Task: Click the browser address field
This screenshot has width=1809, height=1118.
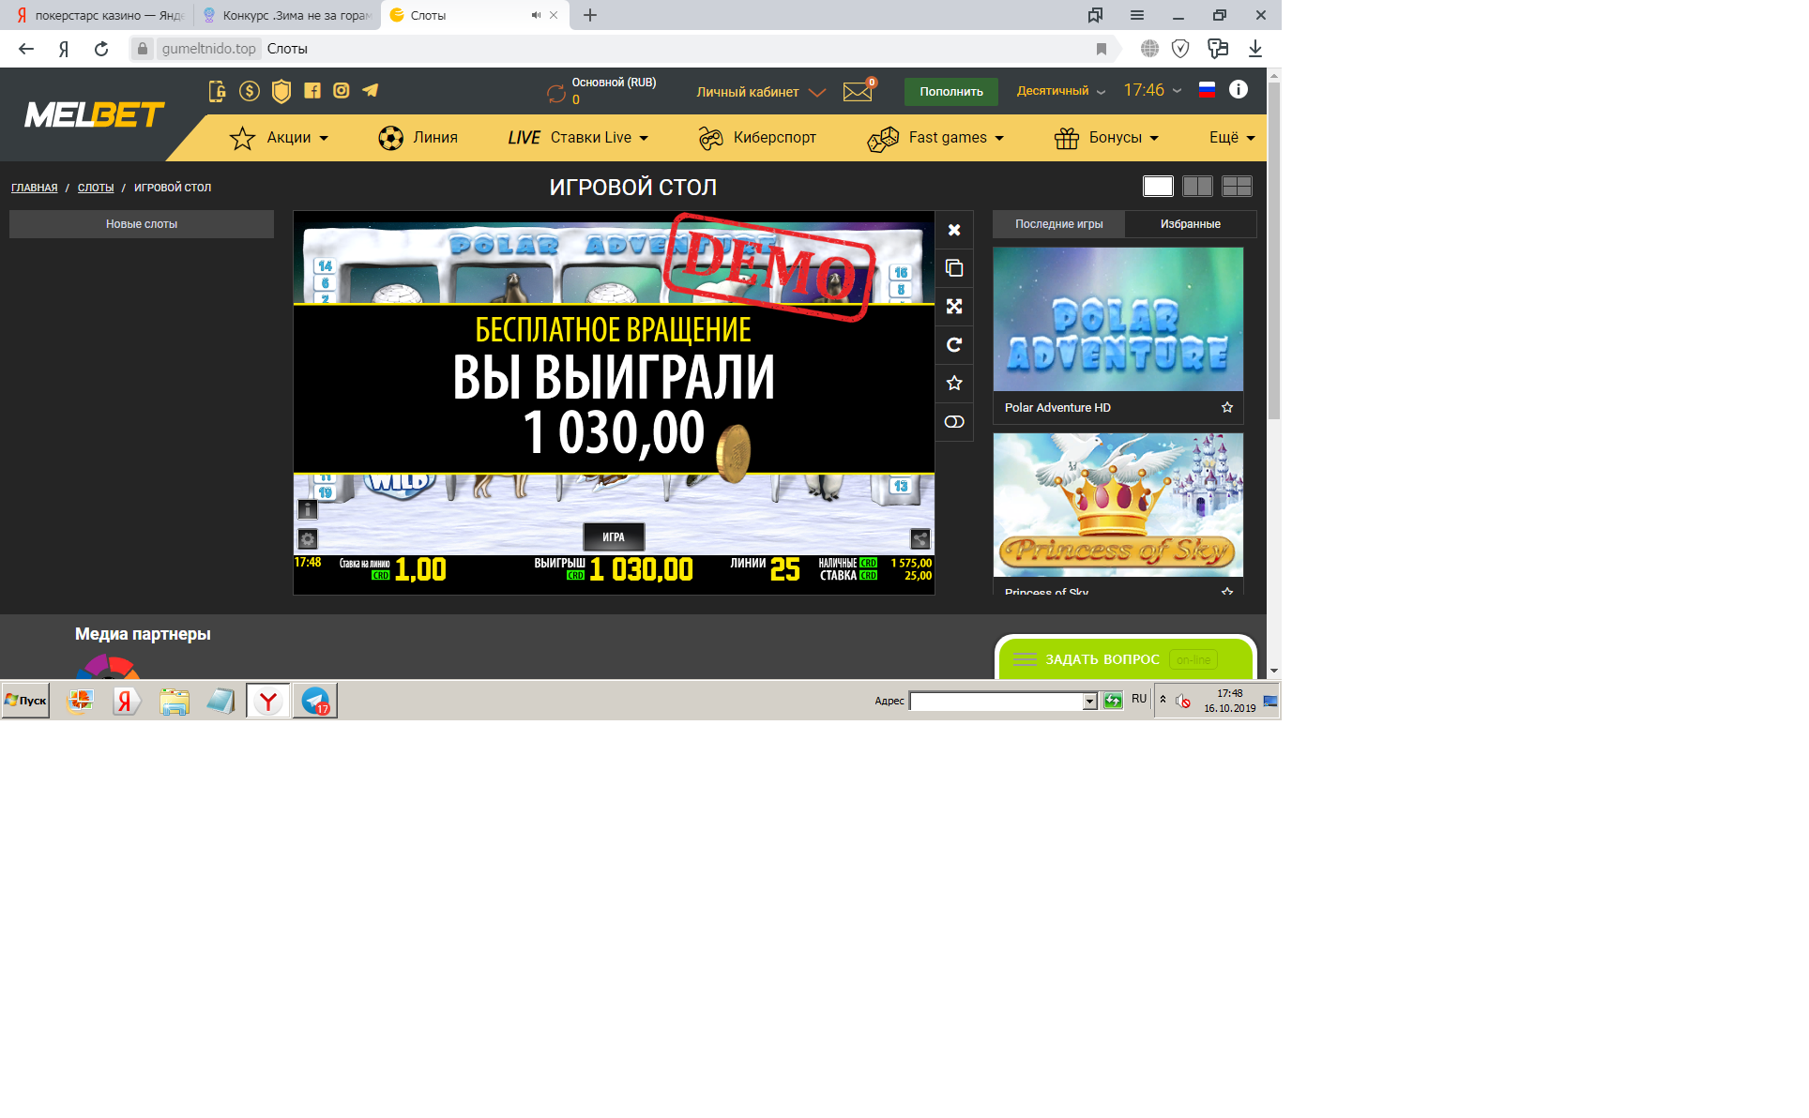Action: (x=619, y=49)
